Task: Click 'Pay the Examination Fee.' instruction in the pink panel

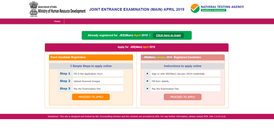Action: pos(182,89)
